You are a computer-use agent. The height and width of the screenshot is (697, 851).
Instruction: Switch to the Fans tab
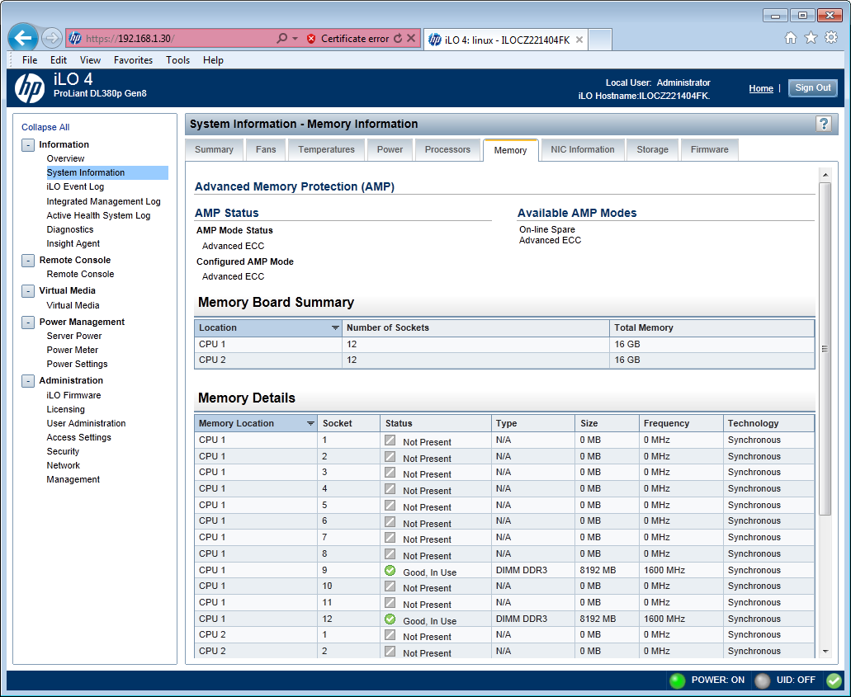tap(266, 149)
